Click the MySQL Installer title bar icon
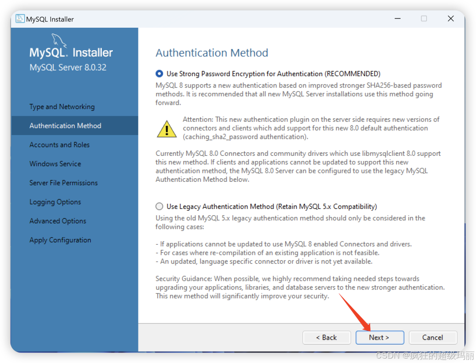The width and height of the screenshot is (476, 363). (20, 19)
